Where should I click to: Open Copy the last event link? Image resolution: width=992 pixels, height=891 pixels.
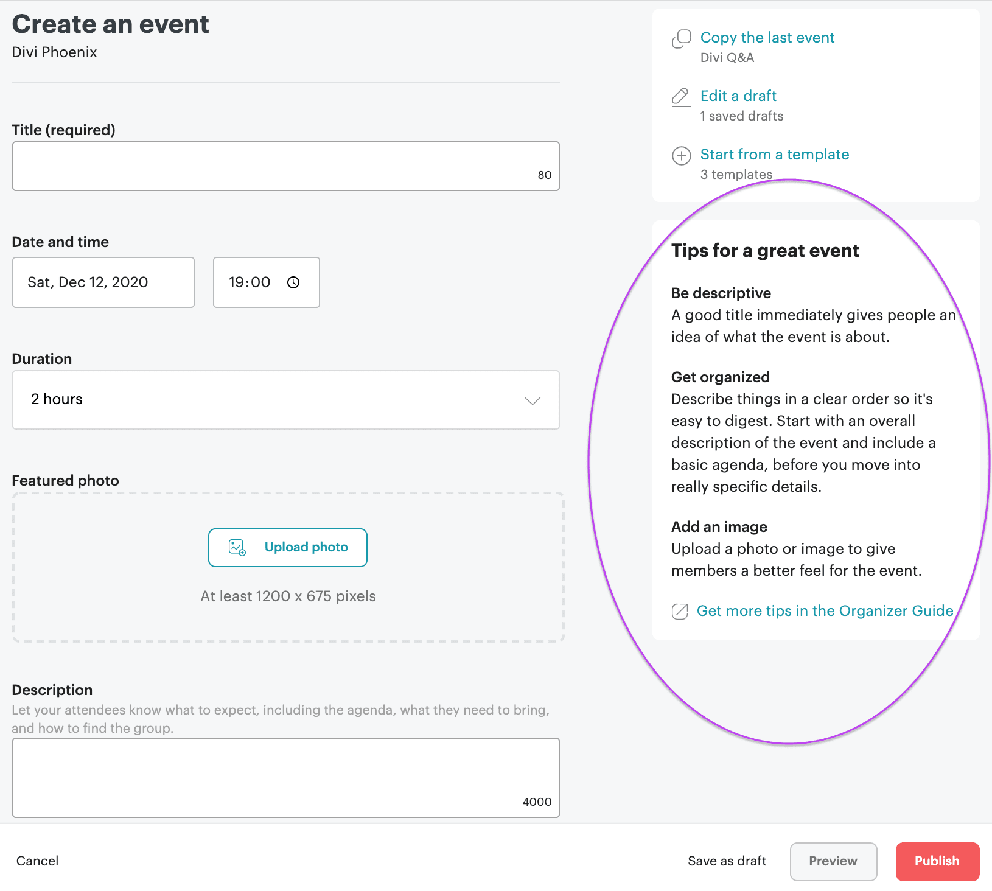click(x=767, y=38)
